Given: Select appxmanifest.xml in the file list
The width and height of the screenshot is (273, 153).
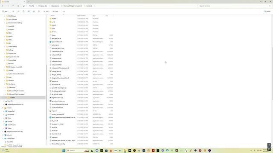Looking at the screenshot, I should (x=57, y=42).
